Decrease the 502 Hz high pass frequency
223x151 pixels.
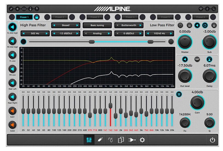click(24, 33)
